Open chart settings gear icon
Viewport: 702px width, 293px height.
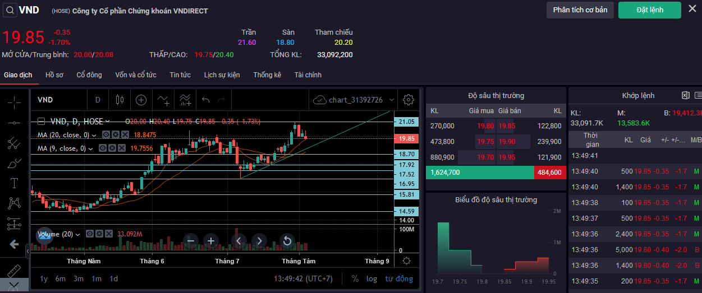point(409,100)
